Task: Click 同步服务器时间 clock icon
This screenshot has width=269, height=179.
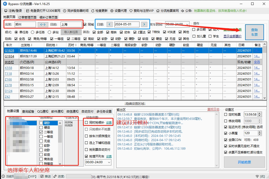Action: coord(65,11)
